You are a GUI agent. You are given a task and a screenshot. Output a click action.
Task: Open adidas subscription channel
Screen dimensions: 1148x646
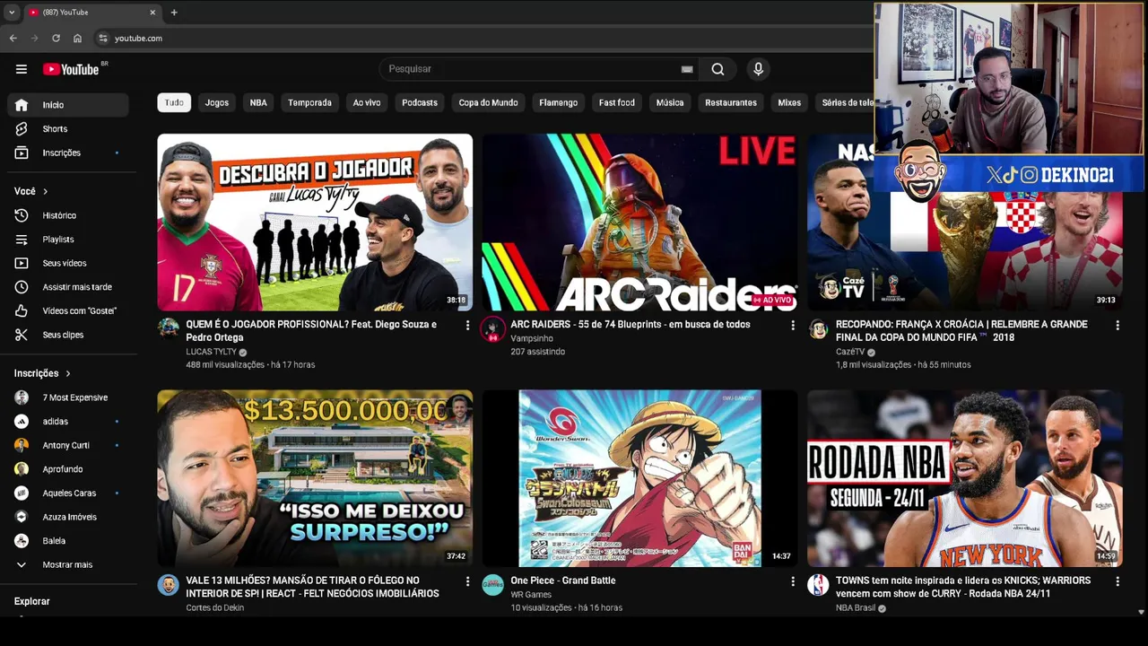68,422
